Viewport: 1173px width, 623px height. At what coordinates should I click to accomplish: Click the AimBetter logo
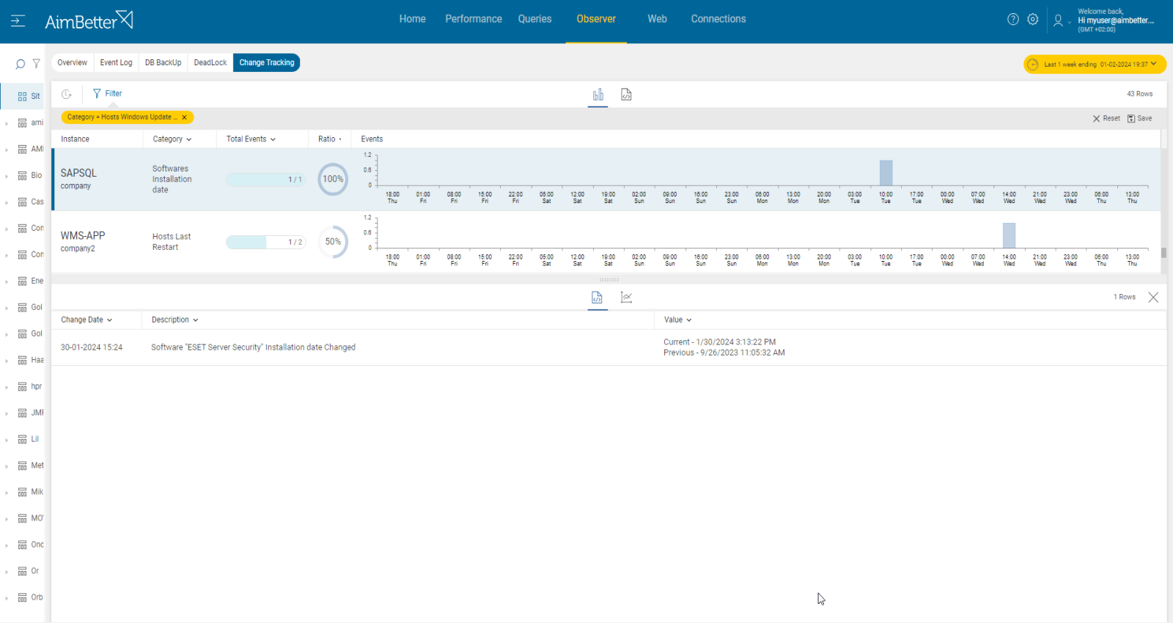pos(89,21)
